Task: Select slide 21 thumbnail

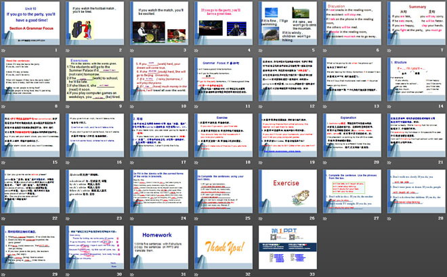Action: point(417,135)
